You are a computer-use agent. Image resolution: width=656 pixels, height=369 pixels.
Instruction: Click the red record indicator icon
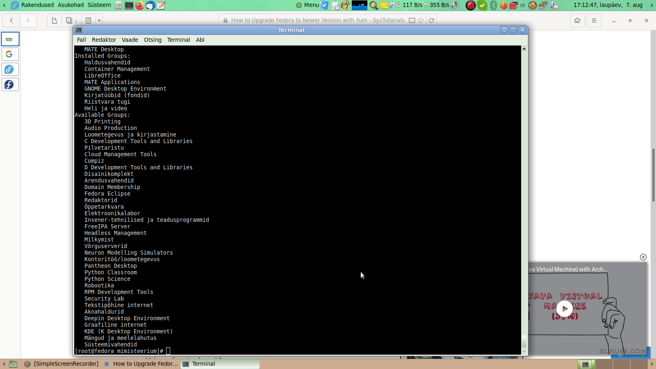coord(471,5)
